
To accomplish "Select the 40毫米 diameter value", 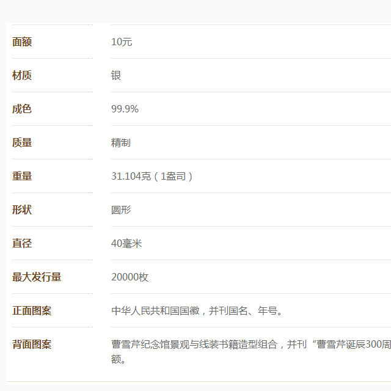I will tap(126, 243).
